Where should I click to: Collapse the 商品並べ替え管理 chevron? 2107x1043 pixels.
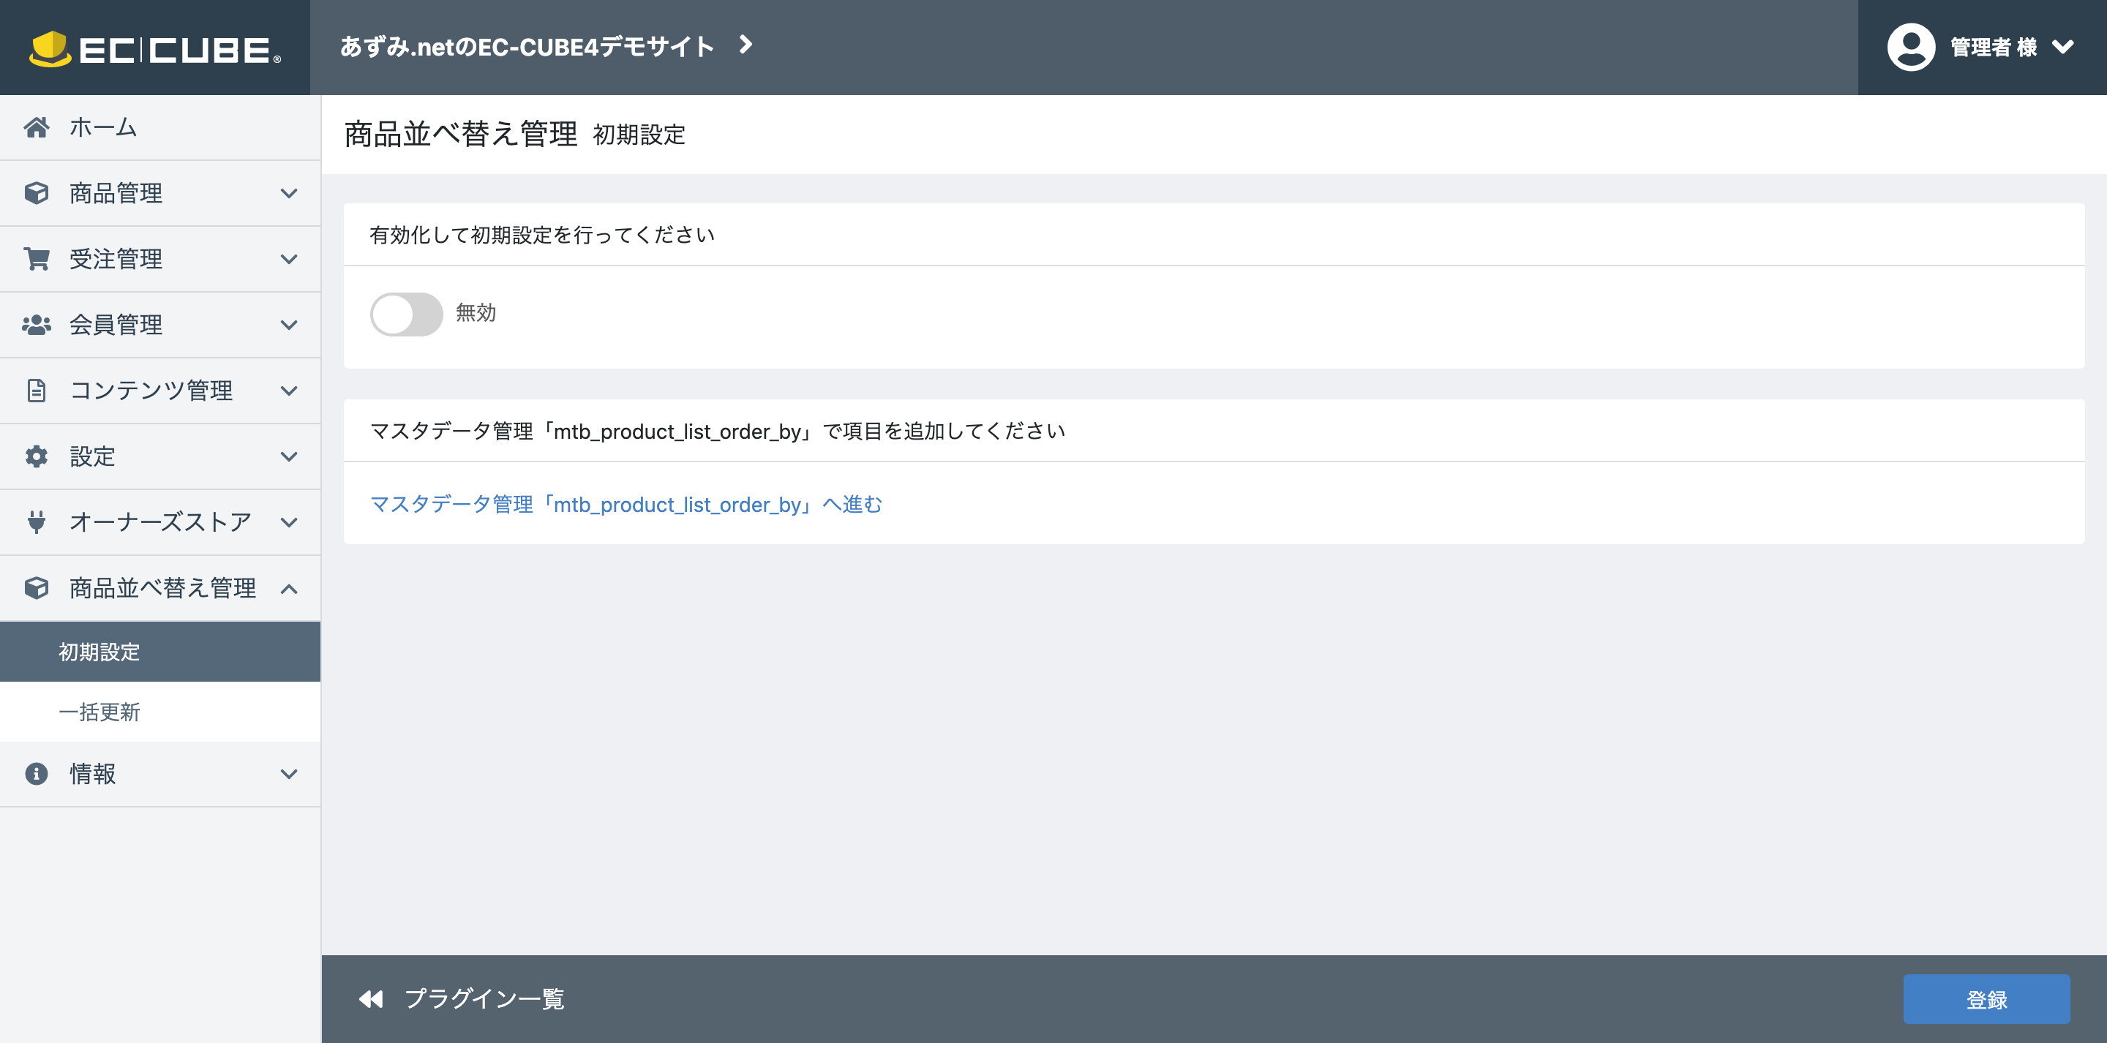(289, 588)
